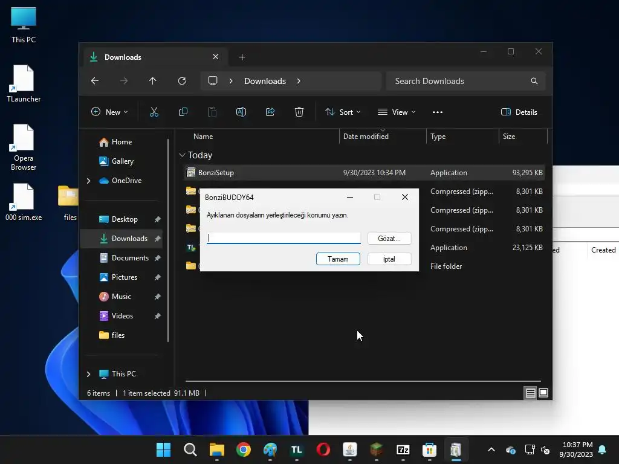
Task: Select This PC desktop icon
Action: point(24,25)
